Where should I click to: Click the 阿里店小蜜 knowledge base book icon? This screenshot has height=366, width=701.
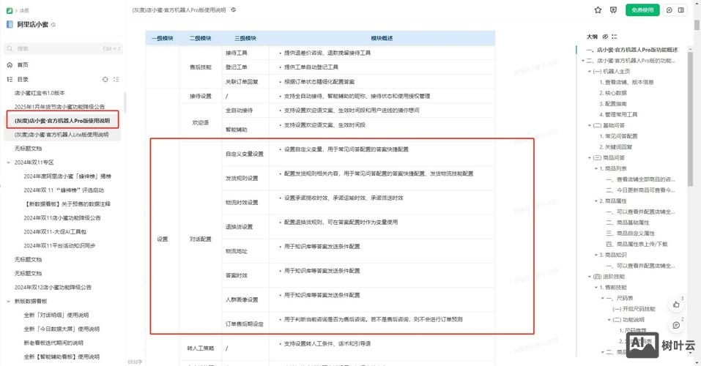coord(10,25)
